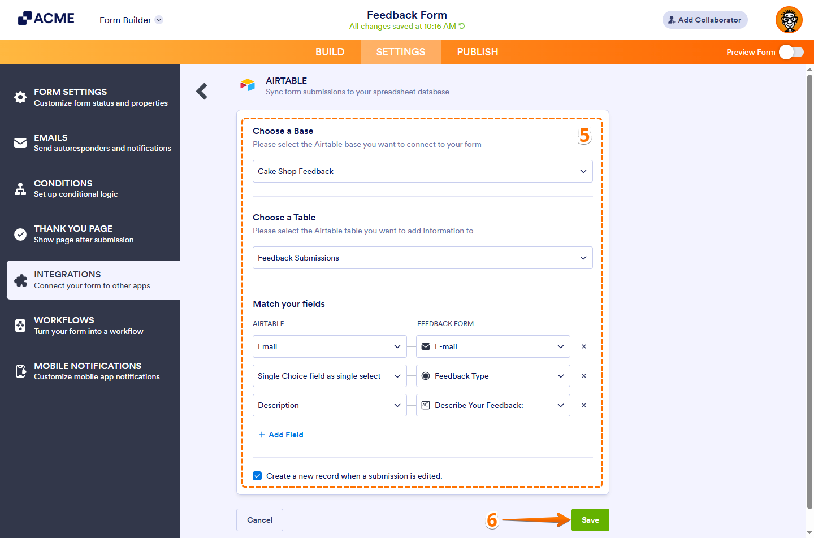Open Workflows using its sidebar icon
814x538 pixels.
click(x=20, y=326)
